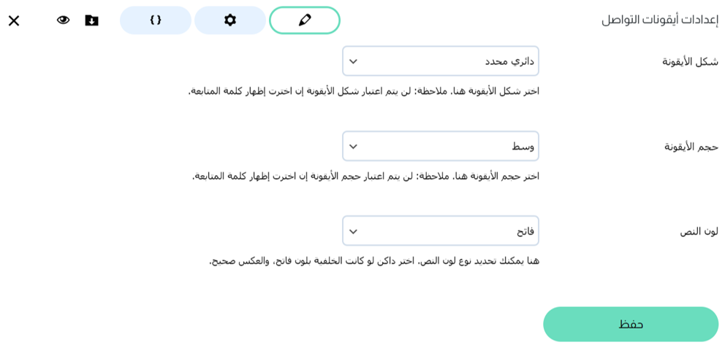Select the pencil edit tab
This screenshot has height=345, width=725.
pos(305,20)
